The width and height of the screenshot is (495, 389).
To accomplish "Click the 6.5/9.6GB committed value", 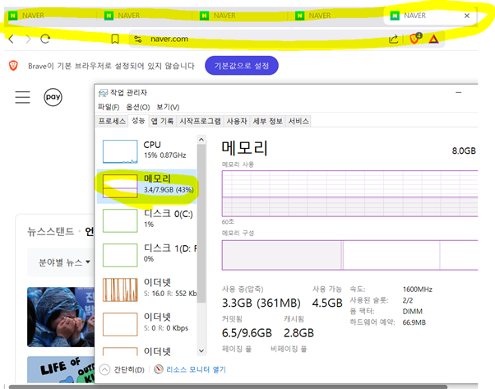I will click(x=247, y=333).
